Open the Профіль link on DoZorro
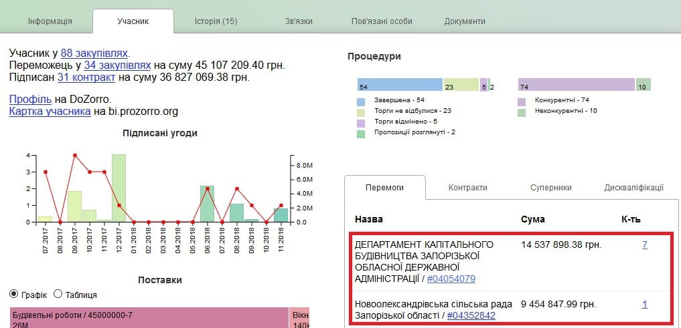This screenshot has width=681, height=328. (30, 99)
